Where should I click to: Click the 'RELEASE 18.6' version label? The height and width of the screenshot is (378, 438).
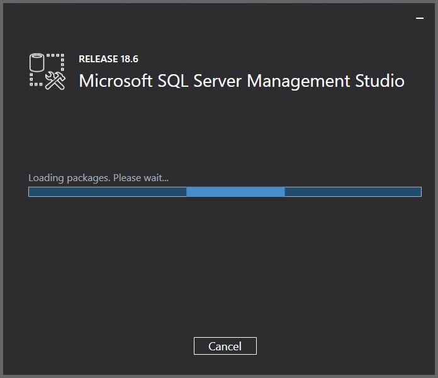click(x=108, y=59)
